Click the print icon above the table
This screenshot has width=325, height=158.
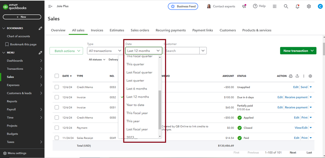290,76
